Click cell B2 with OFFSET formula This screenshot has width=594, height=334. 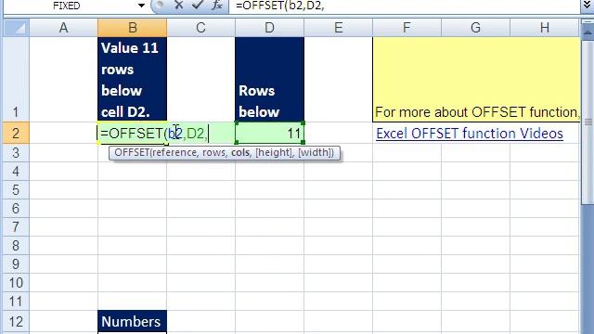click(x=132, y=134)
